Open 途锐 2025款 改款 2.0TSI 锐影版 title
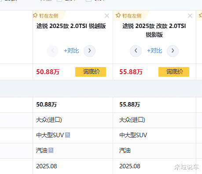Image resolution: width=202 pixels, height=174 pixels. coord(154,30)
